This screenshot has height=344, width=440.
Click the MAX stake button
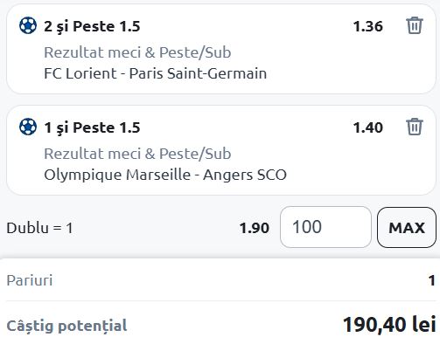coord(407,227)
